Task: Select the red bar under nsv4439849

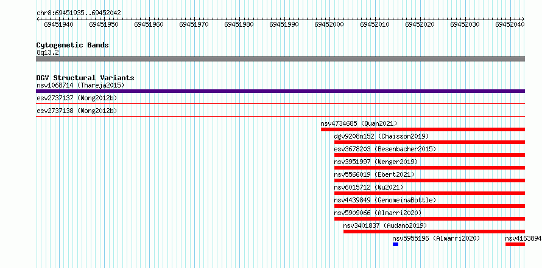Action: pos(430,206)
